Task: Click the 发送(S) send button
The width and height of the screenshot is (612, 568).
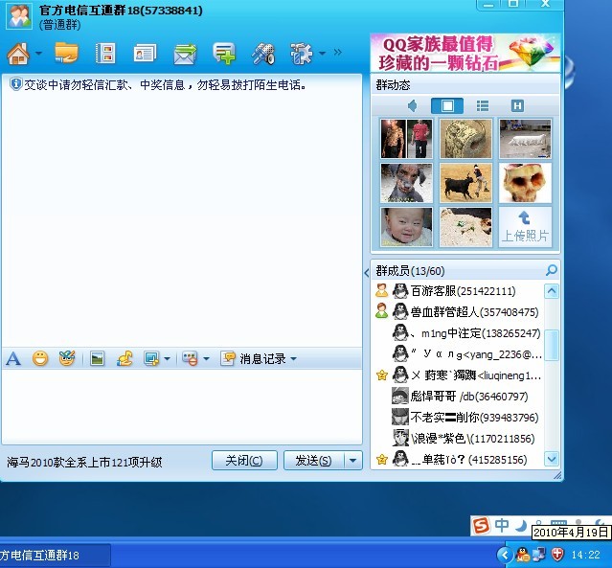Action: pyautogui.click(x=312, y=461)
